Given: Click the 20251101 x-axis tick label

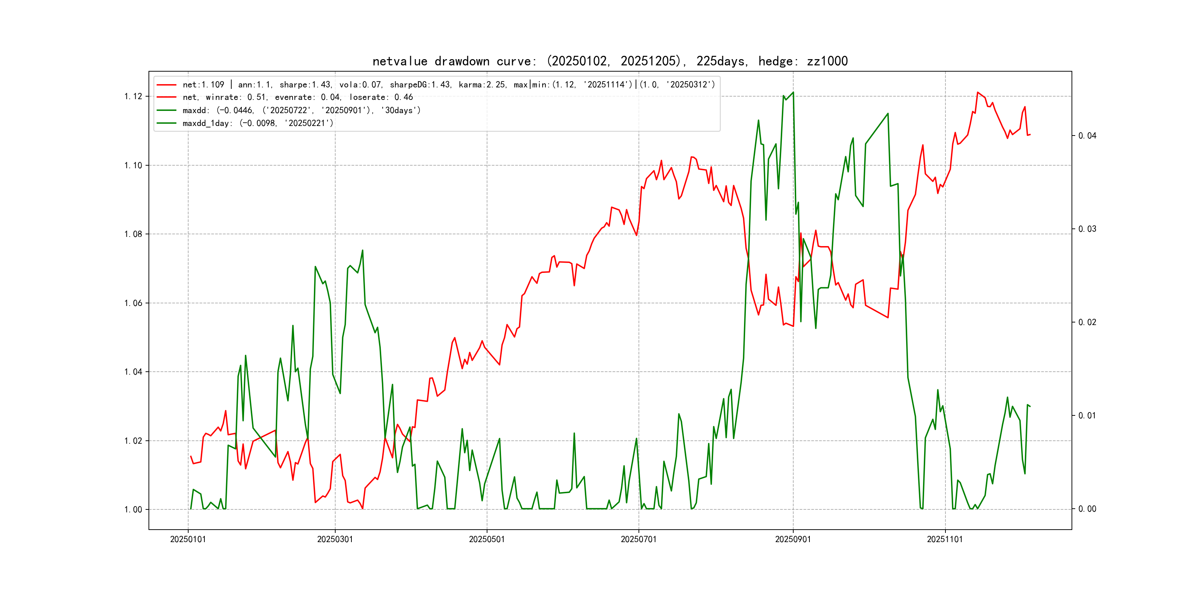Looking at the screenshot, I should pos(945,539).
